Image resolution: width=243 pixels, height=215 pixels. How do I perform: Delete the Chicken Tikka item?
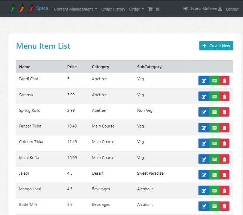225,143
